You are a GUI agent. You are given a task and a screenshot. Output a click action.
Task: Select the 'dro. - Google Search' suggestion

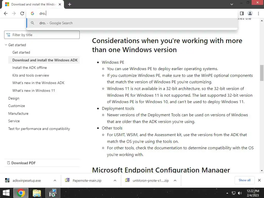click(132, 23)
